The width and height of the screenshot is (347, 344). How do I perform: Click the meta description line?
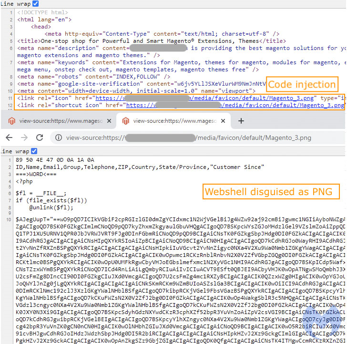click(x=182, y=52)
